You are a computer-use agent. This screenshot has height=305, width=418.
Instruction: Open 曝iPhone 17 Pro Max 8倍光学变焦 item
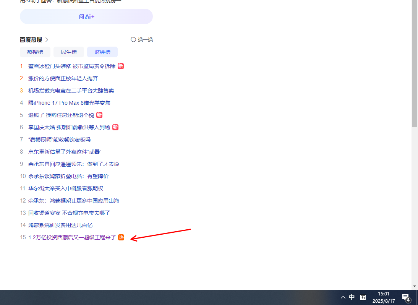69,103
